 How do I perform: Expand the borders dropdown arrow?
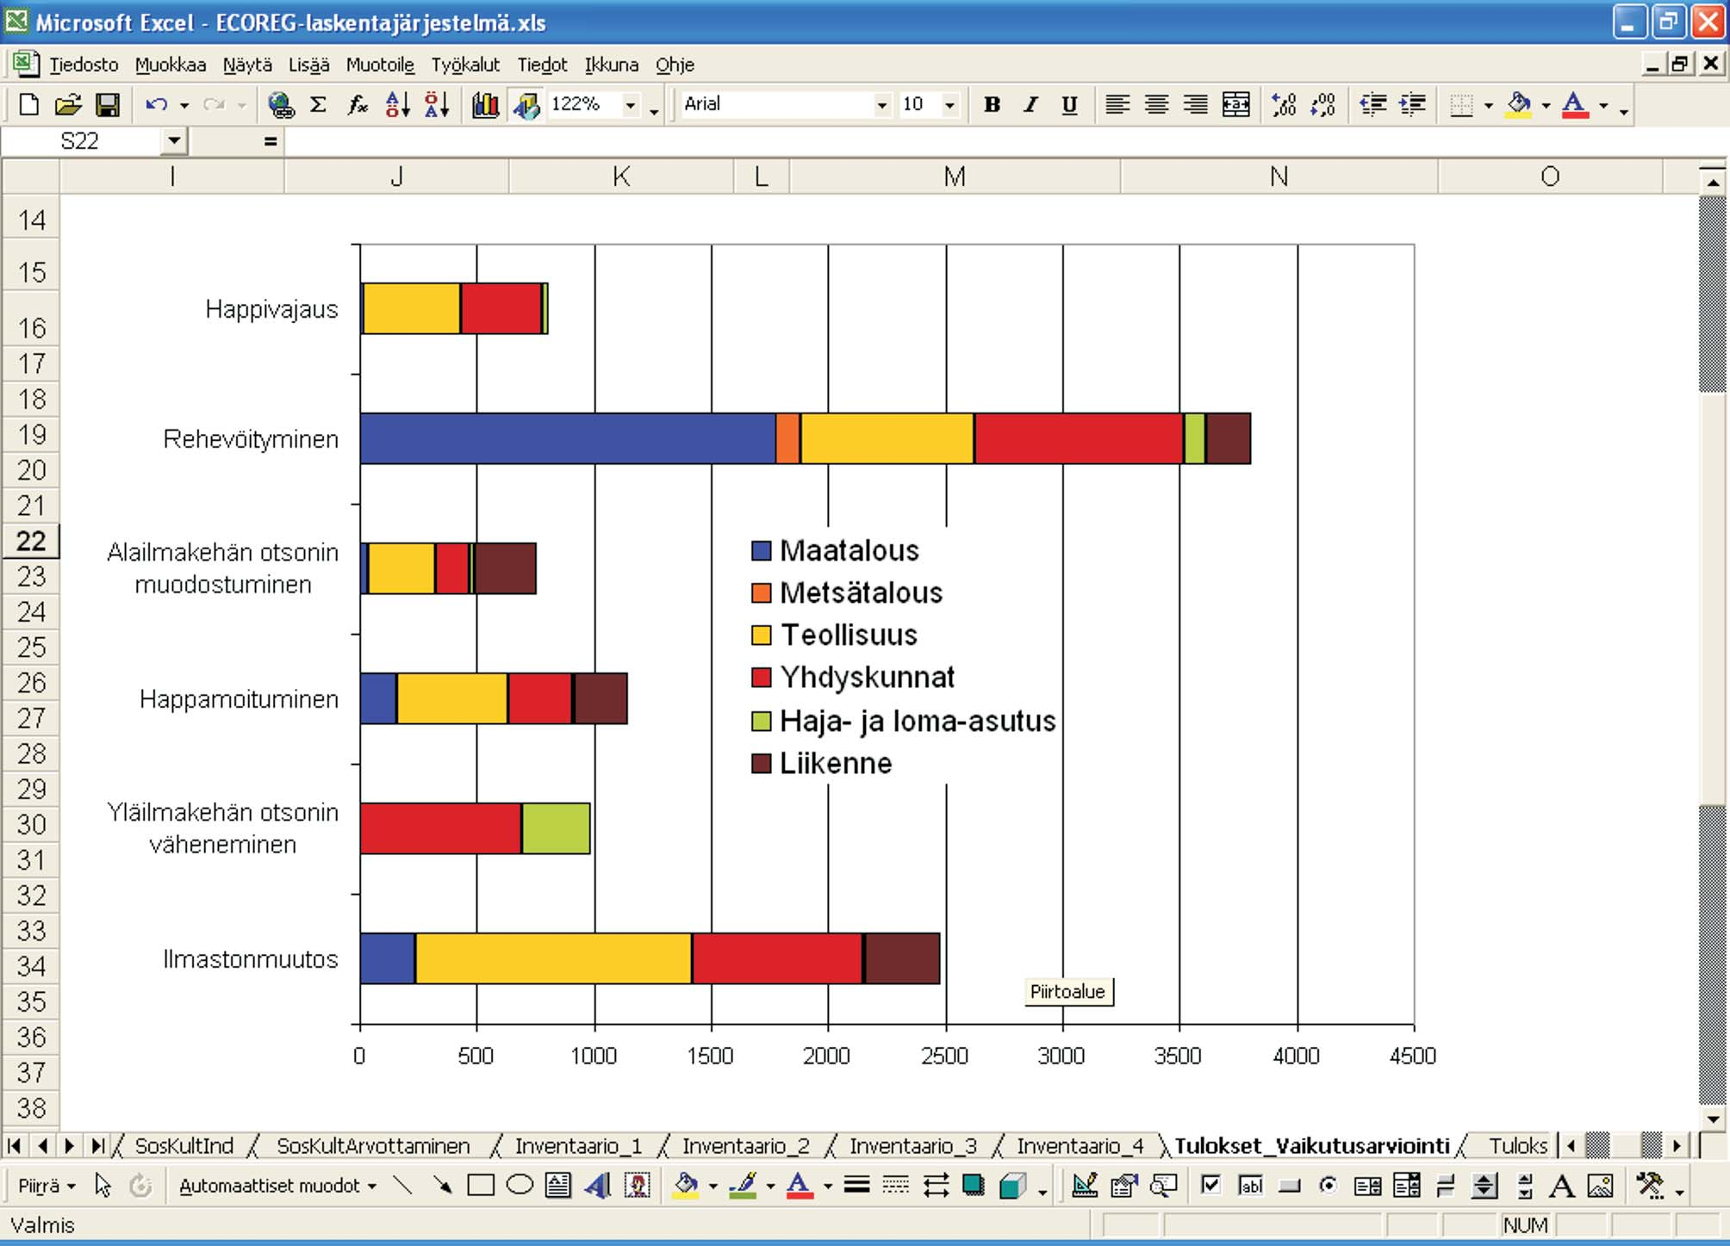click(x=1488, y=105)
